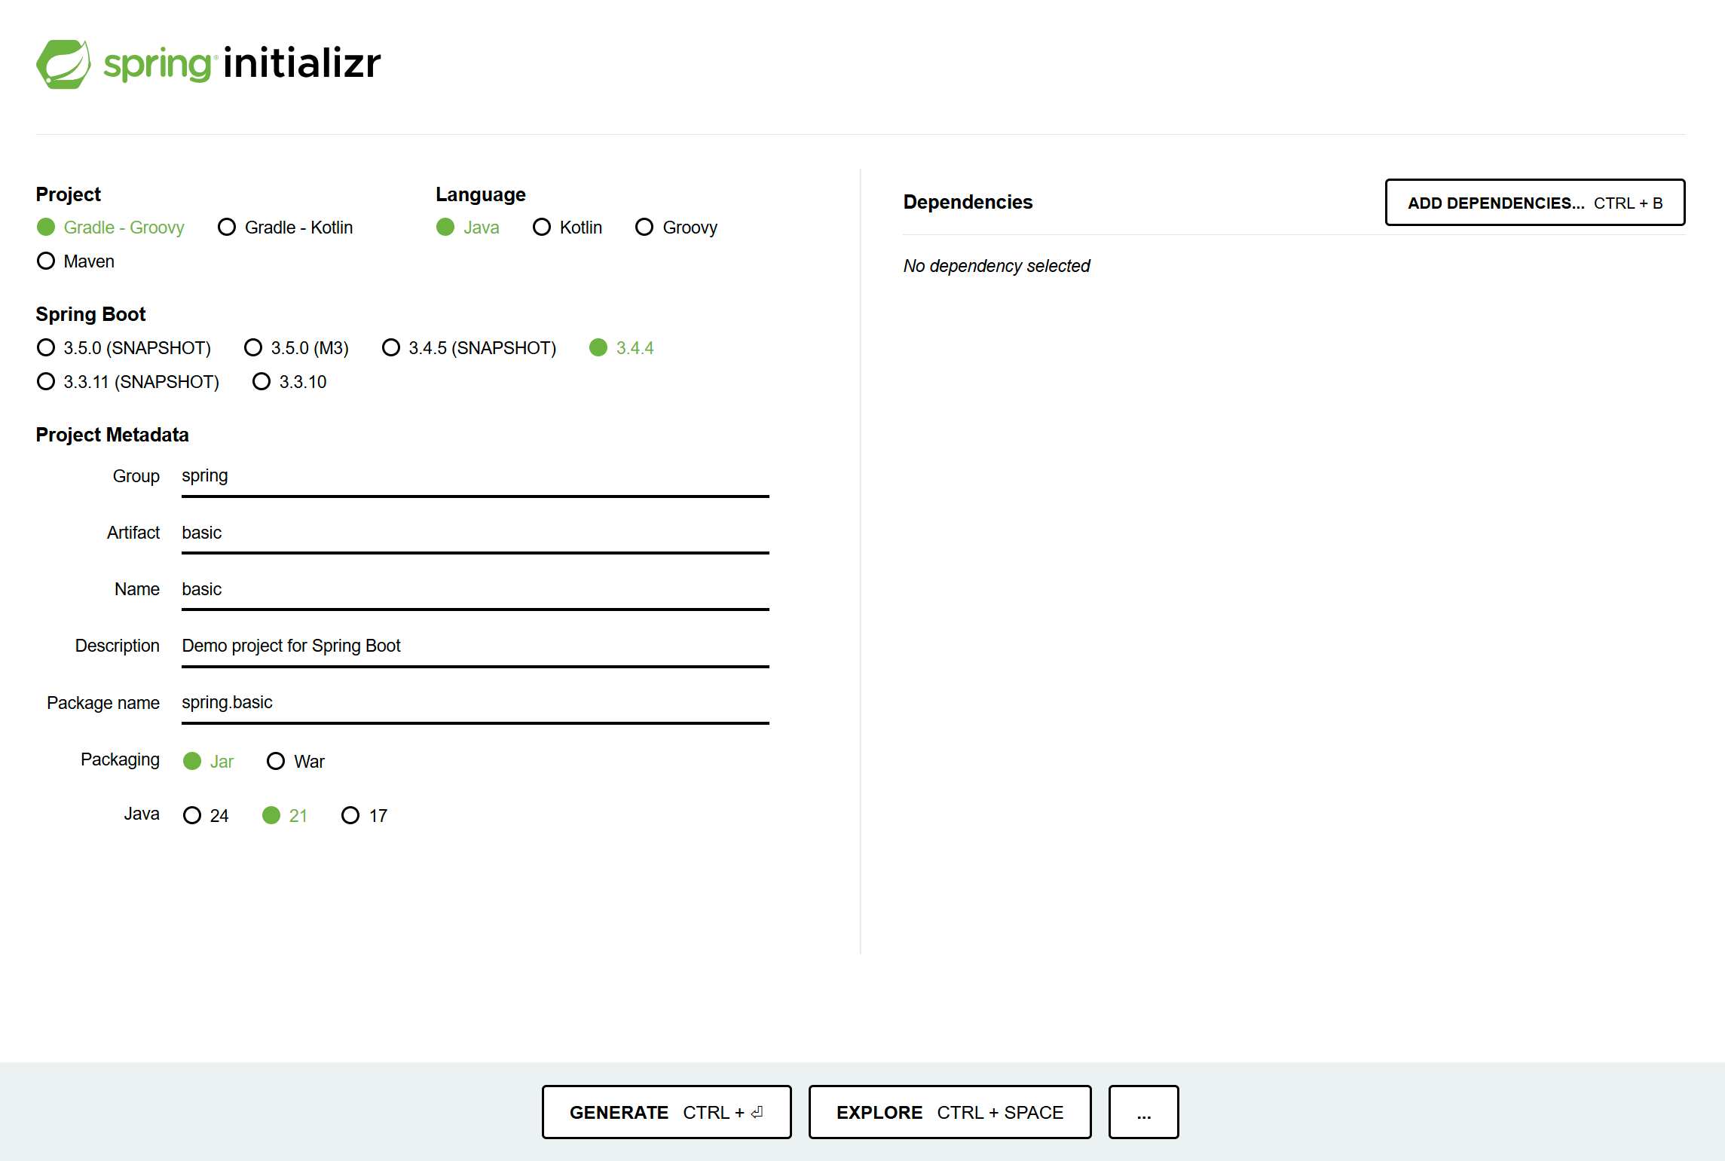The height and width of the screenshot is (1161, 1725).
Task: Select Spring Boot 3.4.5 (SNAPSHOT)
Action: pyautogui.click(x=391, y=348)
